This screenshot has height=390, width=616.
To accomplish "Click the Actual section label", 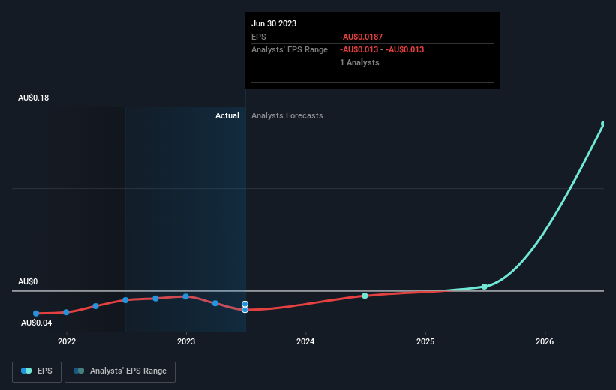I will click(x=227, y=115).
